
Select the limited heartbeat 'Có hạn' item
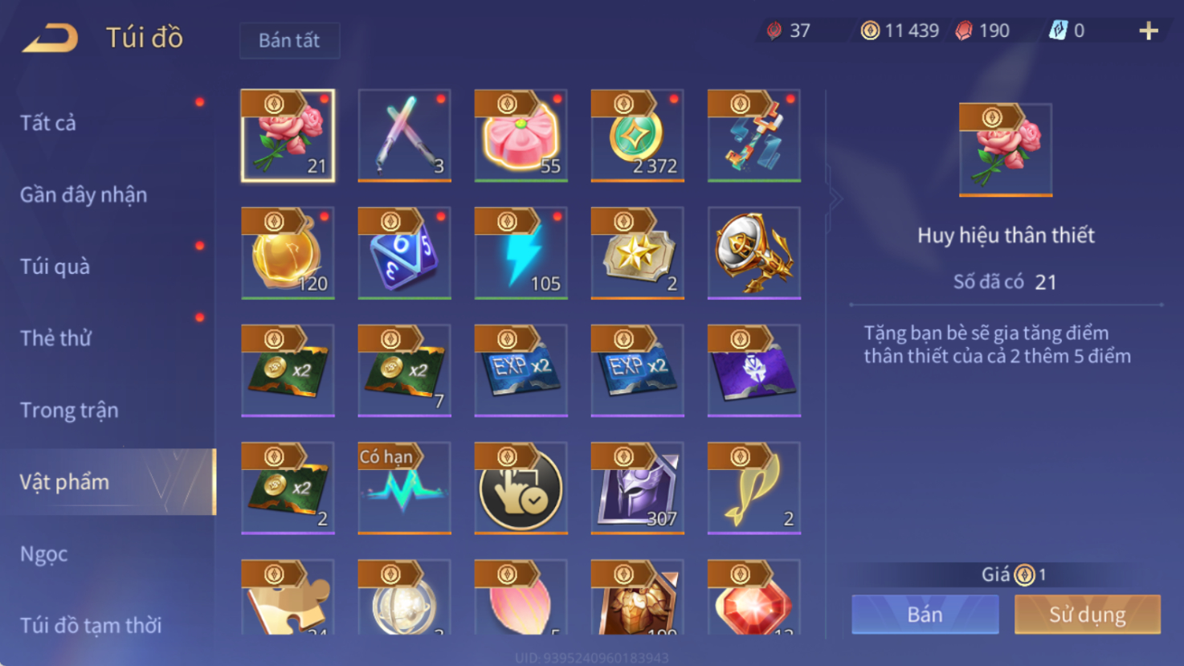tap(404, 488)
